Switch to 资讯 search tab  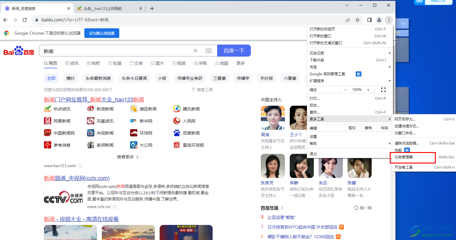pos(72,63)
